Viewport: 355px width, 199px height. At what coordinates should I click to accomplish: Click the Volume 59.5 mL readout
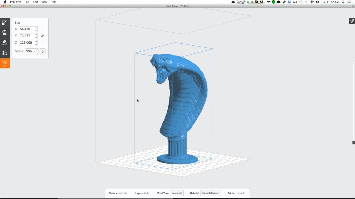(x=118, y=193)
